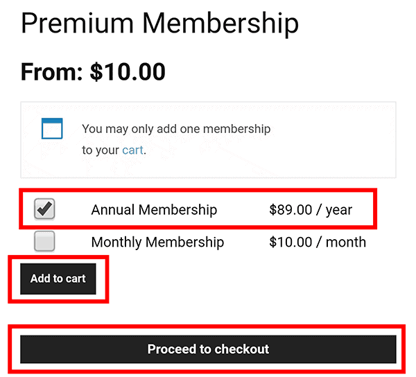Viewport: 416px width, 377px height.
Task: Check the Monthly Membership checkbox
Action: (x=44, y=241)
